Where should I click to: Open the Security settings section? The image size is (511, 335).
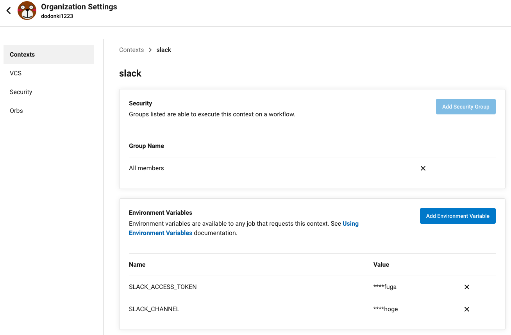48,92
